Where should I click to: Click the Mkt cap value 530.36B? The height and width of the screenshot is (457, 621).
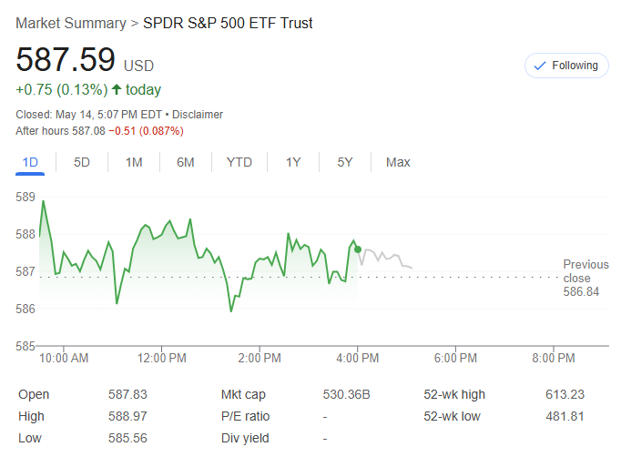(345, 394)
